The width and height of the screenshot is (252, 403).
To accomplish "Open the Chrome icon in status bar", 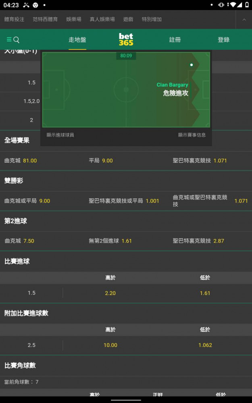I will [x=35, y=5].
